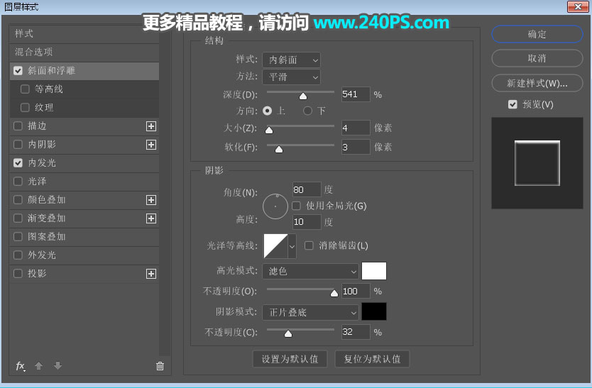Open 方法 dropdown showing 平滑
This screenshot has height=388, width=592.
(x=292, y=77)
